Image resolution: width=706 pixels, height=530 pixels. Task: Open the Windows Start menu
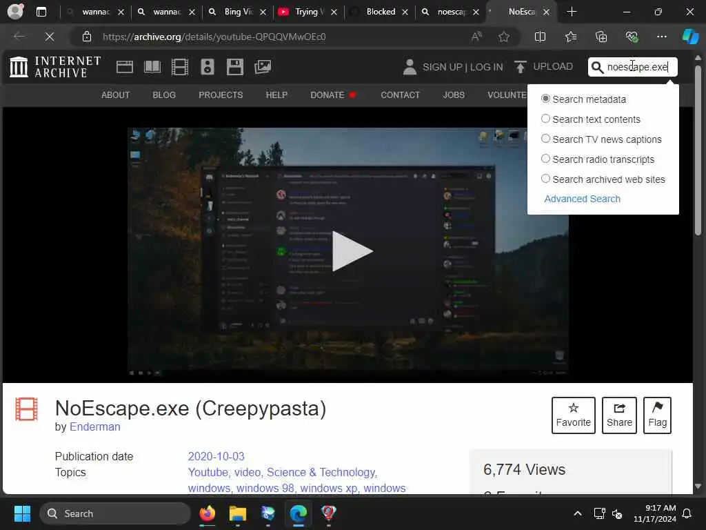pyautogui.click(x=22, y=513)
